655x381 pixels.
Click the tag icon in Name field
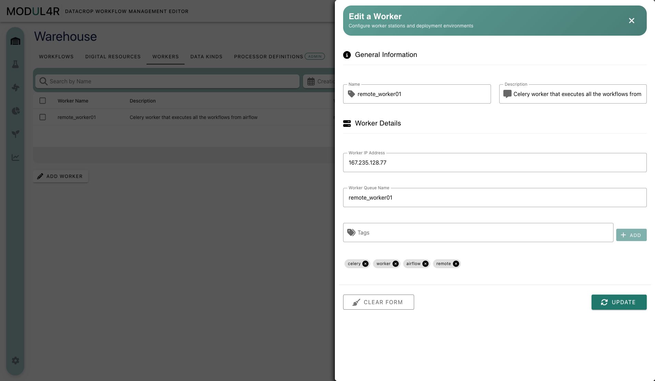coord(351,94)
